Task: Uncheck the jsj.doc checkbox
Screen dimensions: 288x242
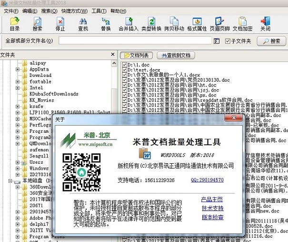Action: [125, 90]
